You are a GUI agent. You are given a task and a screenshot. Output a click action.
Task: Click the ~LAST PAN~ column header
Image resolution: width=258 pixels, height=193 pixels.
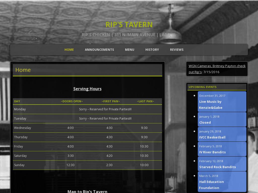145,101
